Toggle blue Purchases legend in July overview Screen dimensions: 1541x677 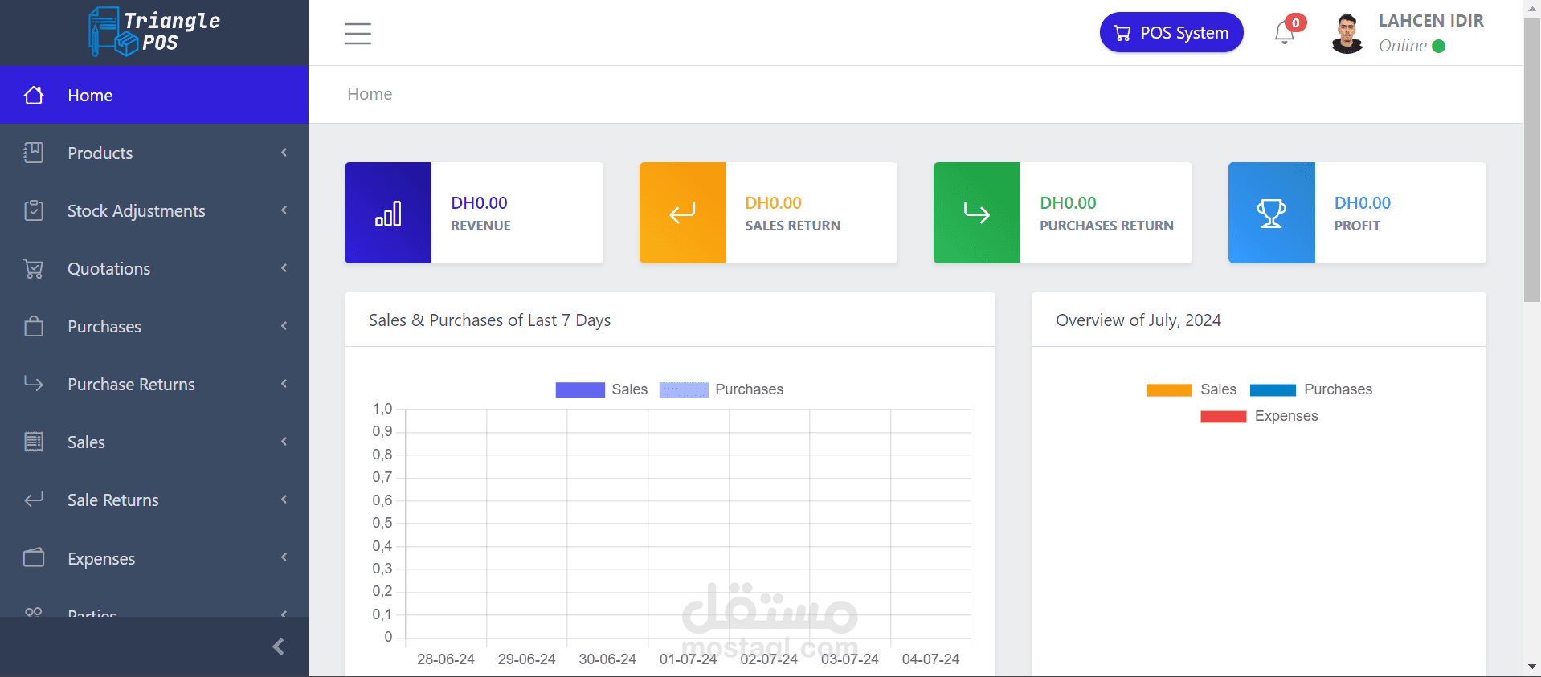[x=1311, y=389]
